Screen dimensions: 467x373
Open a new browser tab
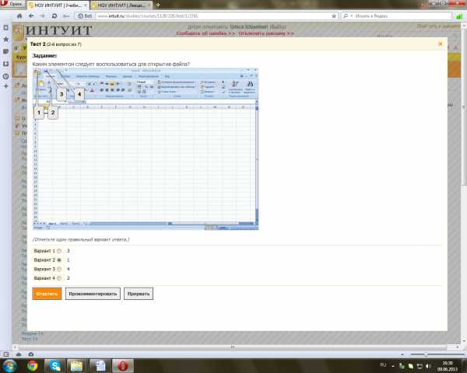158,5
